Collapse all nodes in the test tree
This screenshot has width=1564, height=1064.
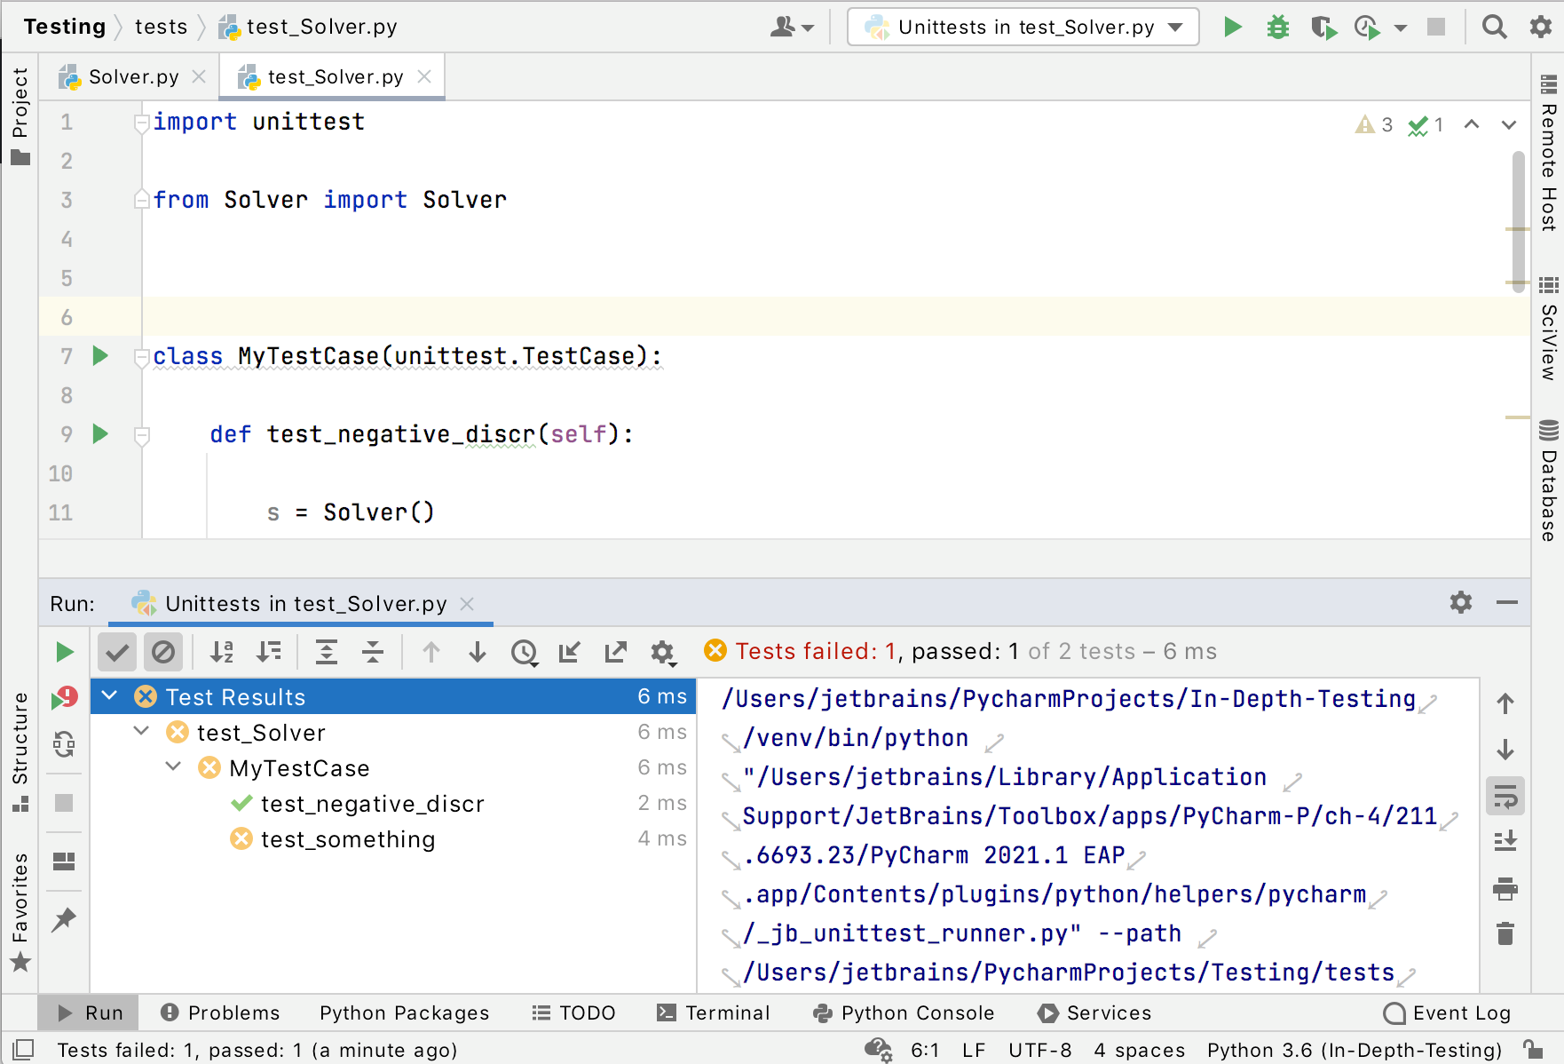pyautogui.click(x=373, y=651)
